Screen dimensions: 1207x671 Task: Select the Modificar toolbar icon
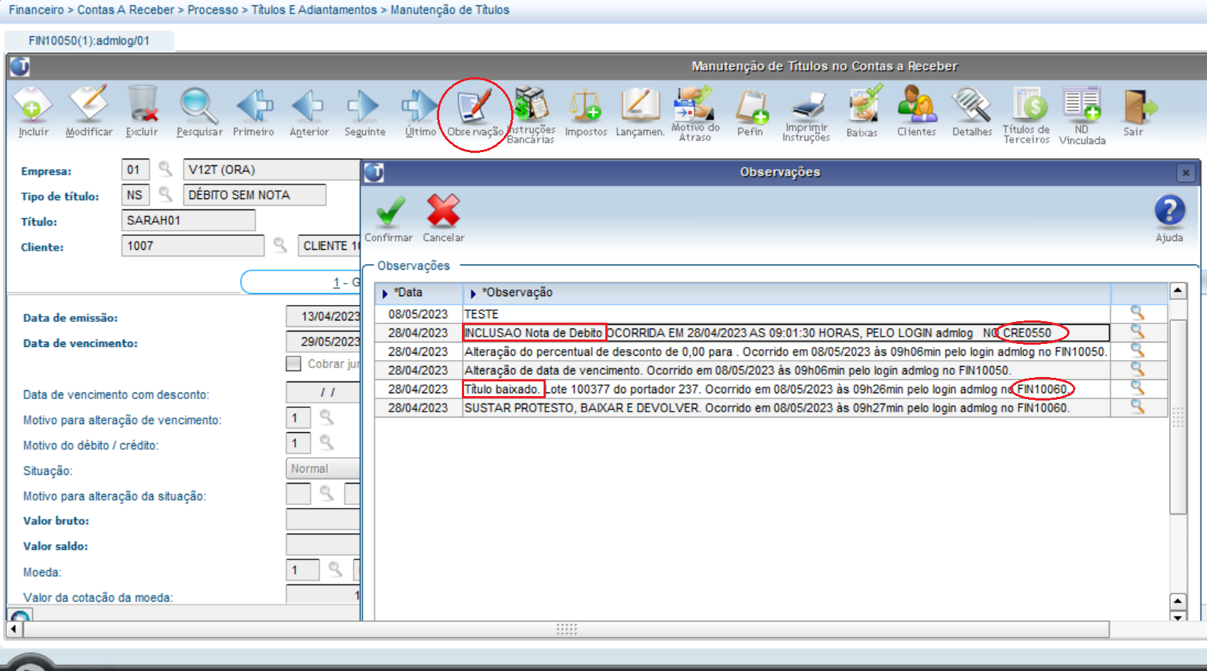pos(89,112)
